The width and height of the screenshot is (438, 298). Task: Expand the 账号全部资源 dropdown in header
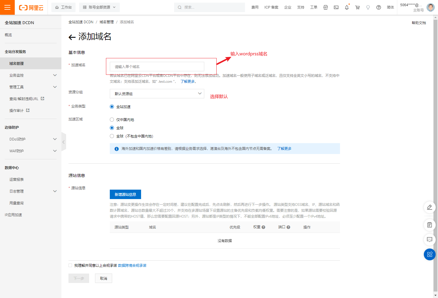pyautogui.click(x=99, y=7)
